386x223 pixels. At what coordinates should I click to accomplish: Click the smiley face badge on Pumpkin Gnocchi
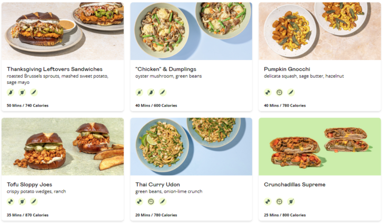click(x=279, y=92)
